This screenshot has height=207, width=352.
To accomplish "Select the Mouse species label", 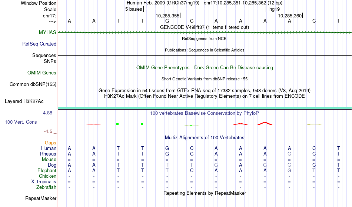I will tap(49, 160).
